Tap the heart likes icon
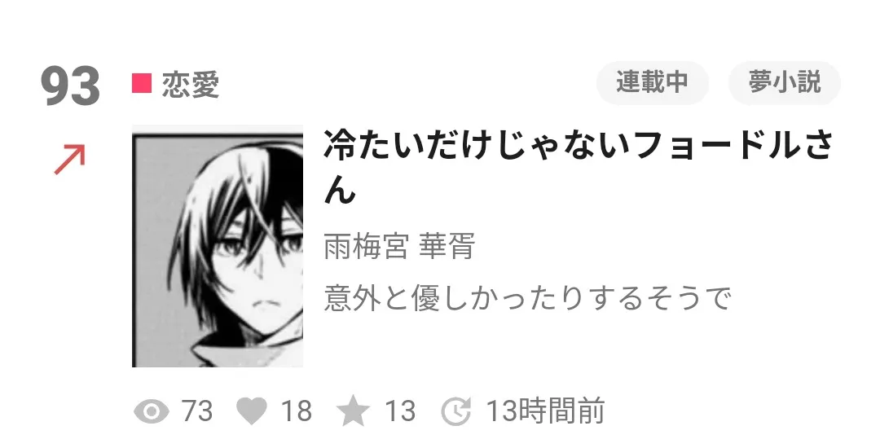The width and height of the screenshot is (880, 448). pyautogui.click(x=252, y=411)
